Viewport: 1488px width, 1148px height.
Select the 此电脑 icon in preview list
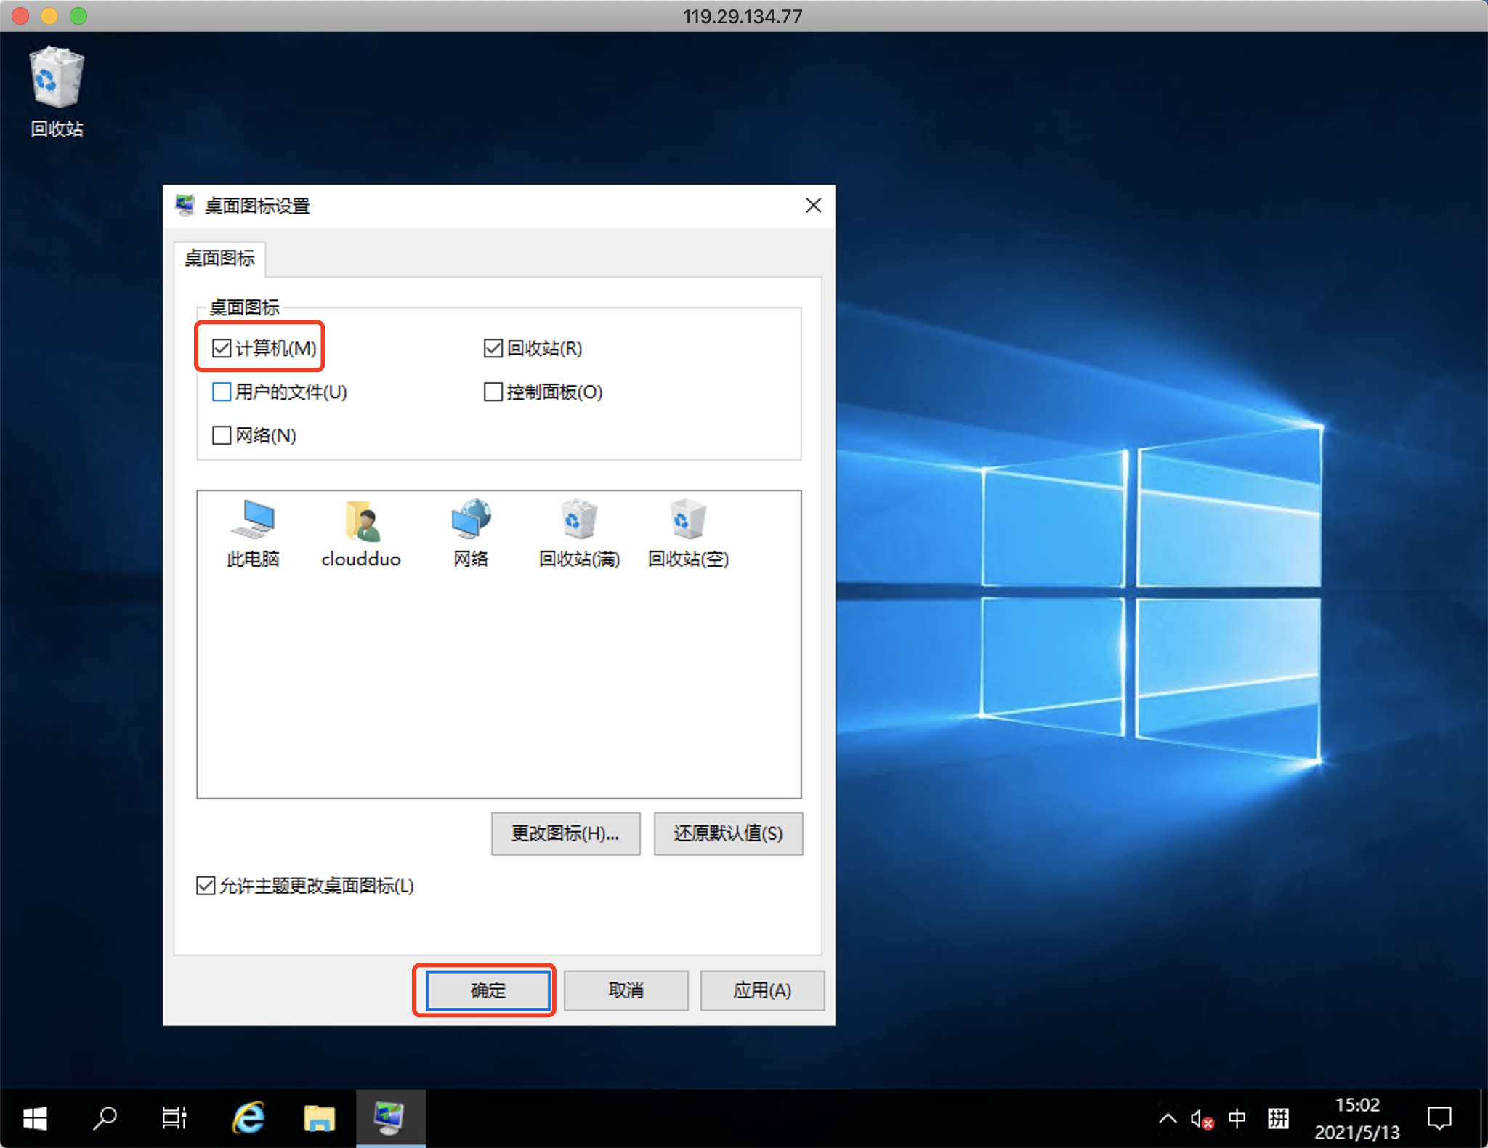pos(253,533)
